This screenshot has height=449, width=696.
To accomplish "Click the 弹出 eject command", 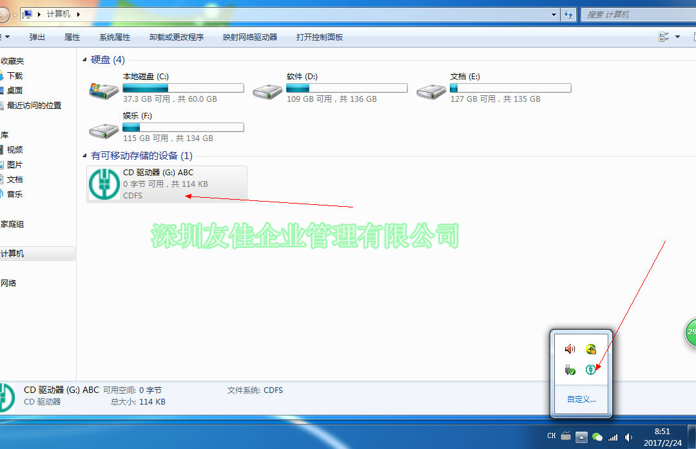I will 36,37.
